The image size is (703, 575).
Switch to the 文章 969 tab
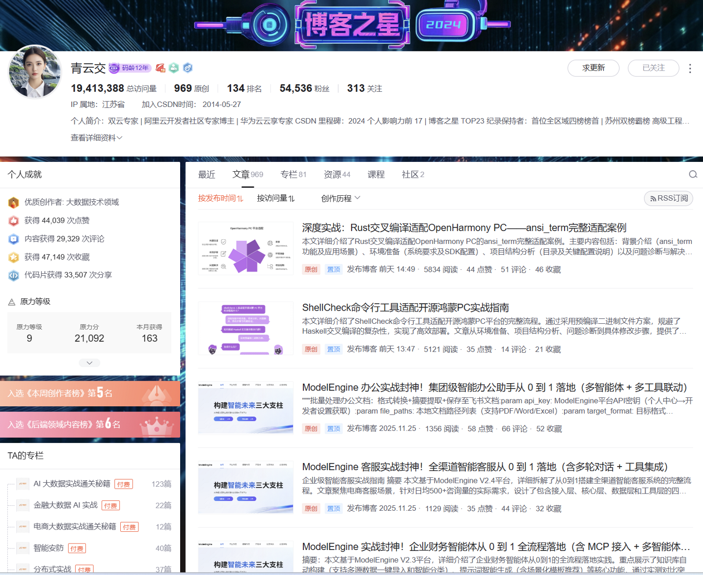click(x=248, y=175)
